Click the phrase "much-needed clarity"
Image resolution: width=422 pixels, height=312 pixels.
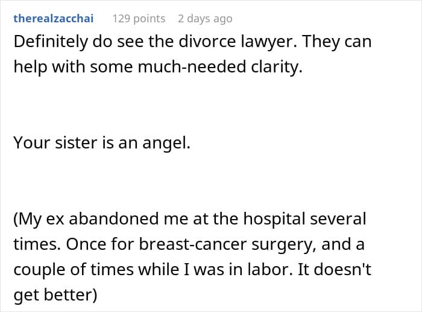[220, 67]
